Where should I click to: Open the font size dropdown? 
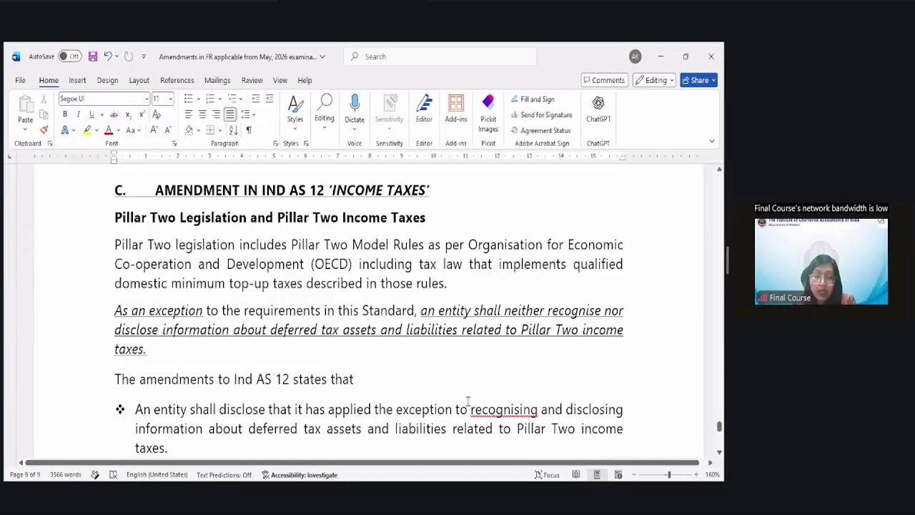(x=170, y=99)
